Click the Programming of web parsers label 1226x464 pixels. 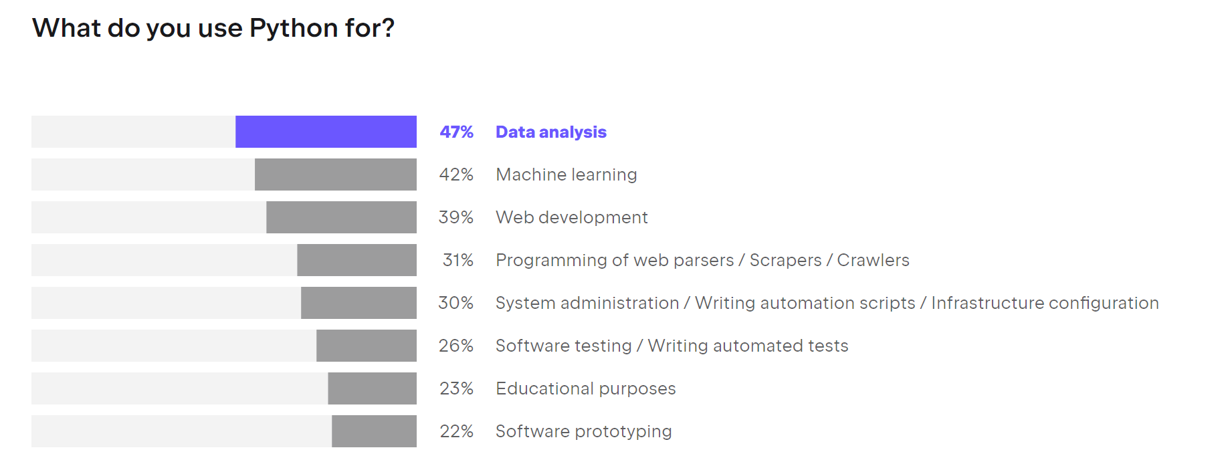(702, 261)
